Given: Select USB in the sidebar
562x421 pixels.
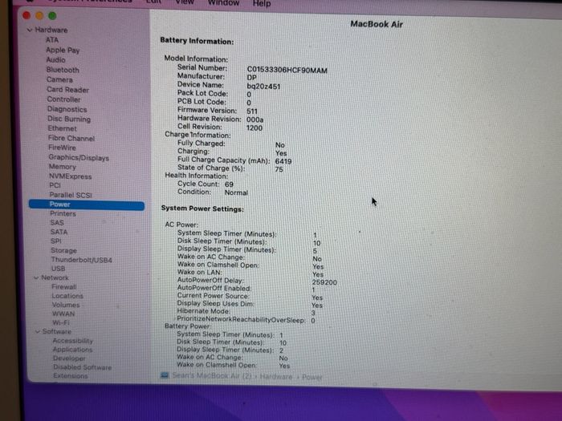Looking at the screenshot, I should 58,269.
